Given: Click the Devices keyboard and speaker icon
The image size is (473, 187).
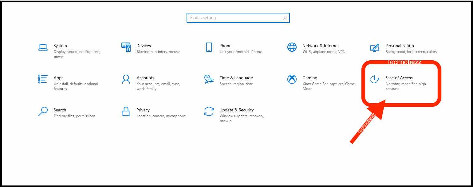Looking at the screenshot, I should coord(126,47).
